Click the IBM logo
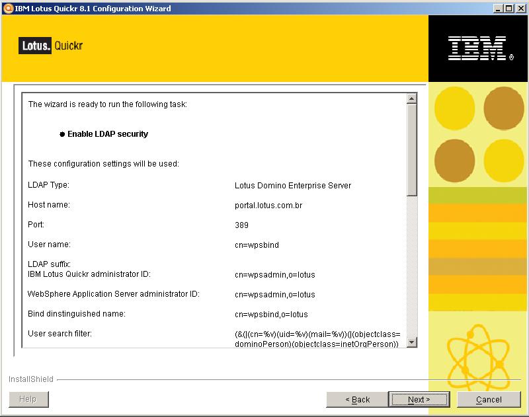 point(480,48)
